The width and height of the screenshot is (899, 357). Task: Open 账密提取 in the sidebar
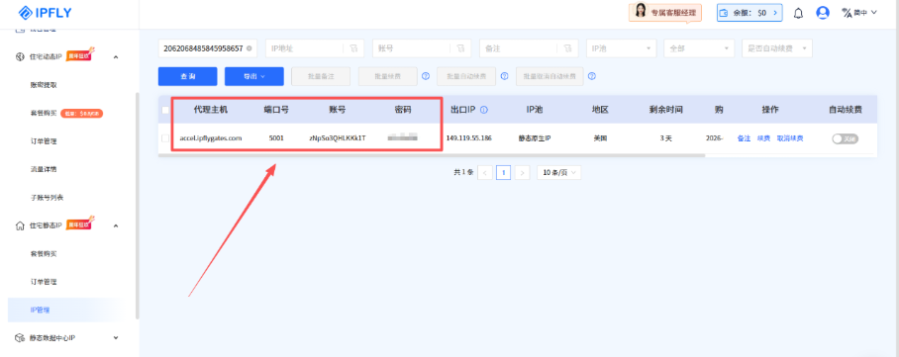pos(44,85)
